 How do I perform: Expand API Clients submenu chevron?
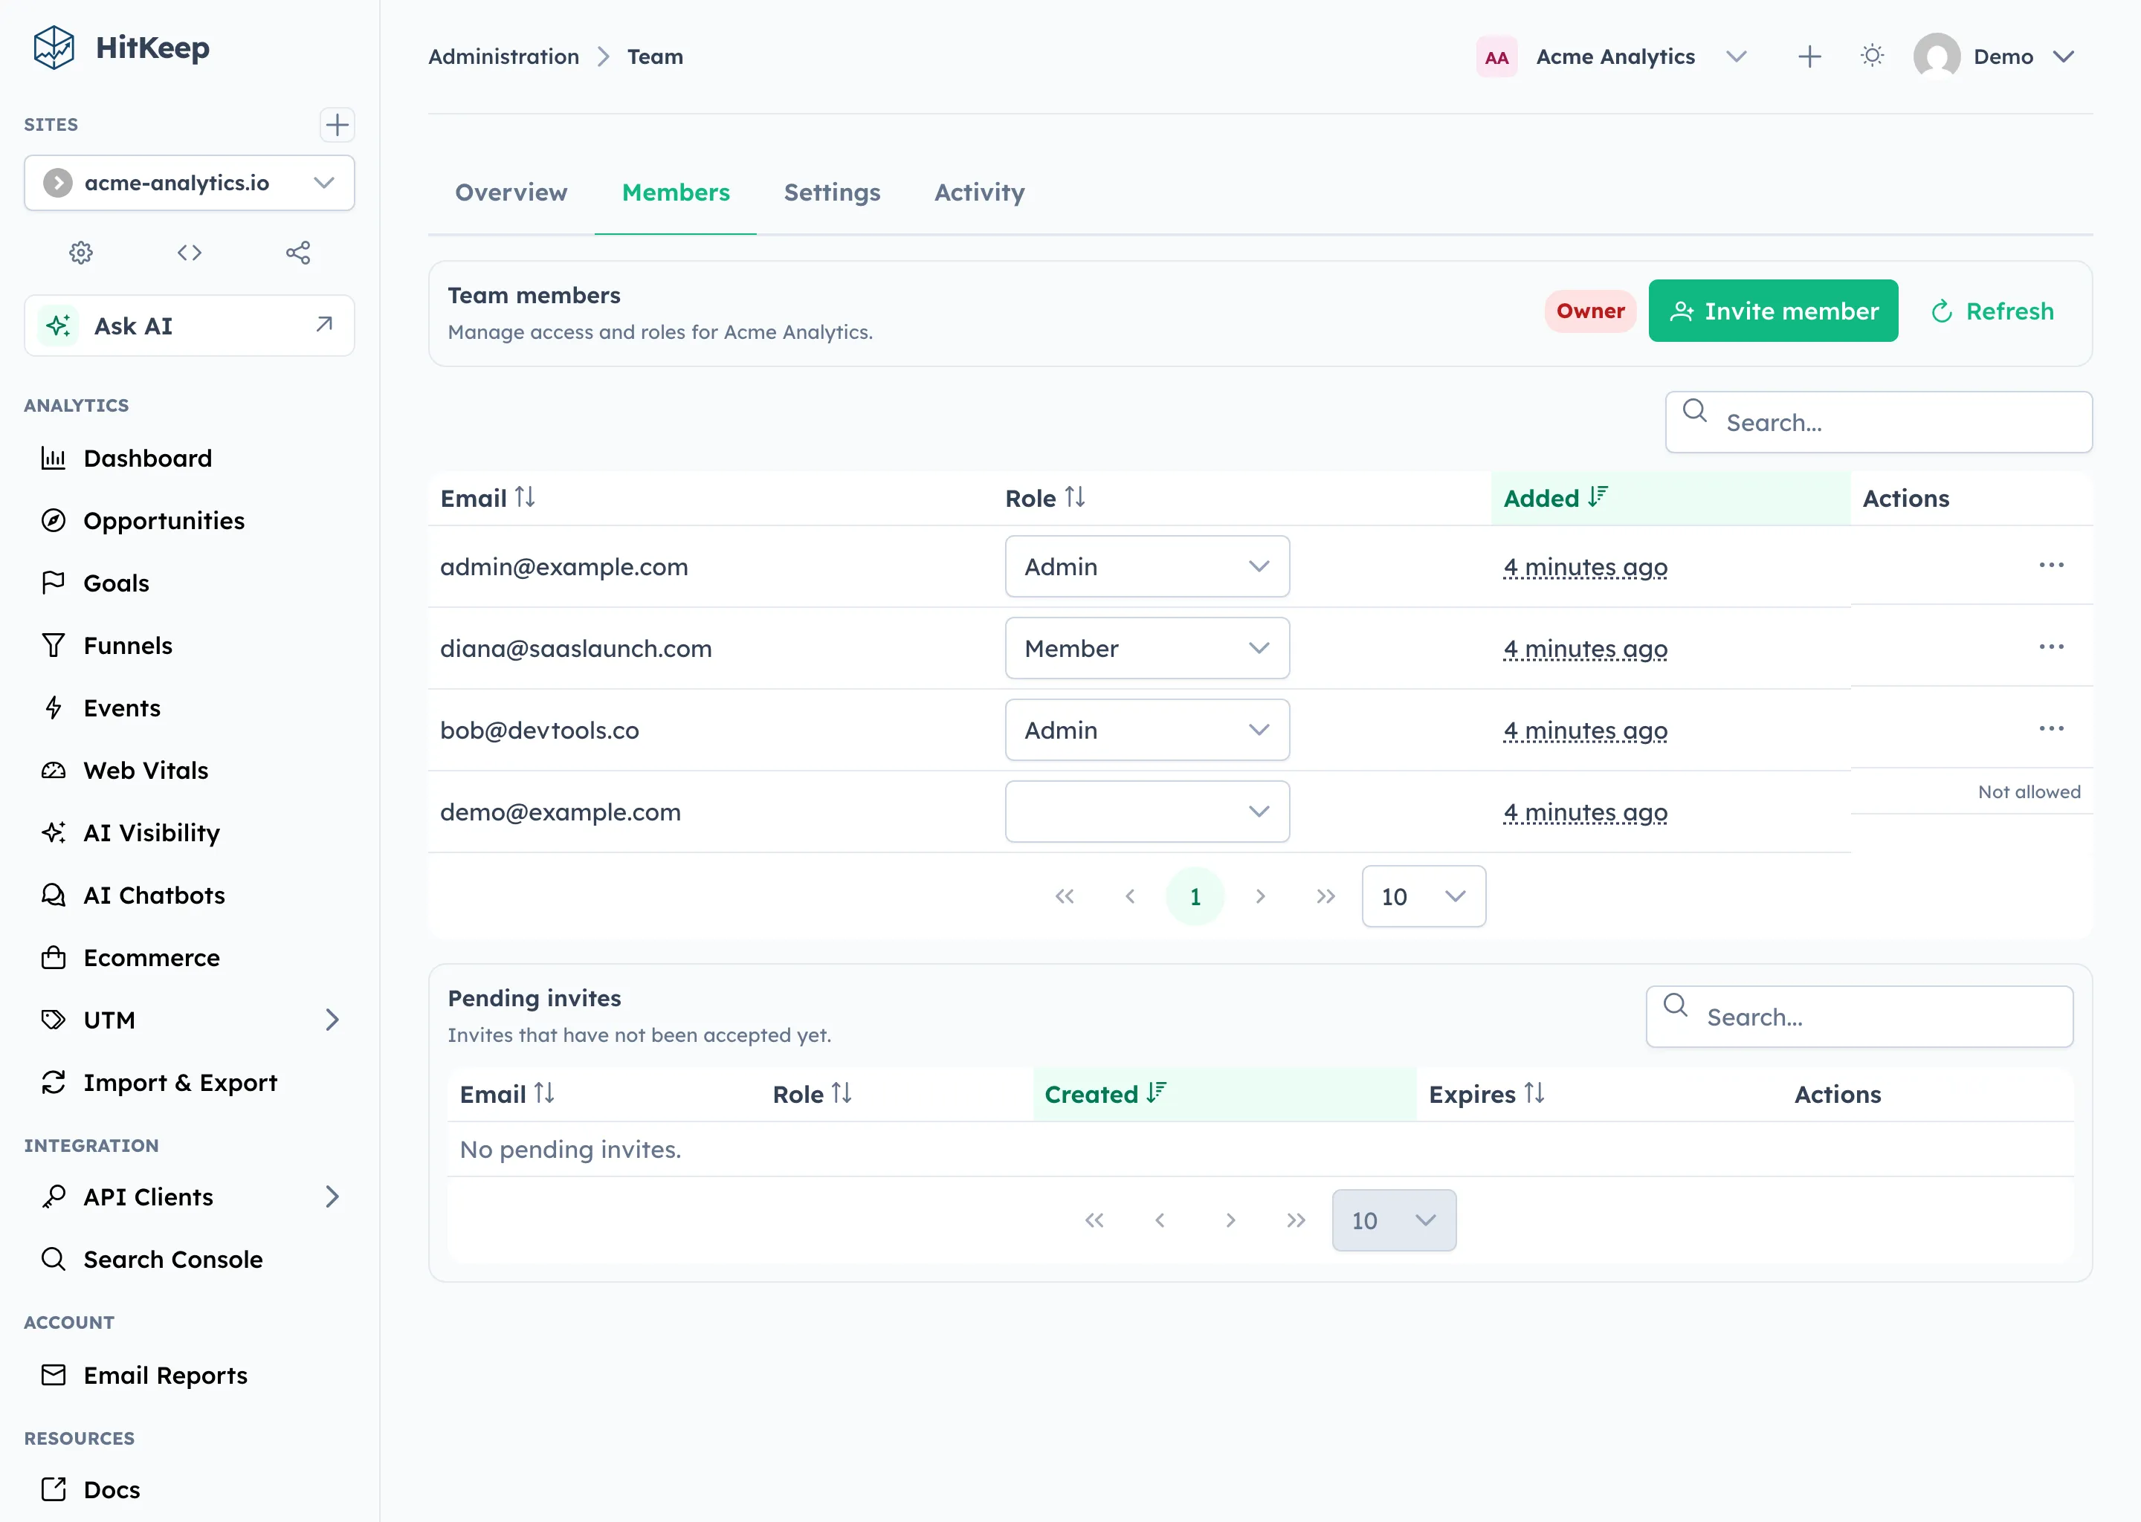pos(332,1196)
